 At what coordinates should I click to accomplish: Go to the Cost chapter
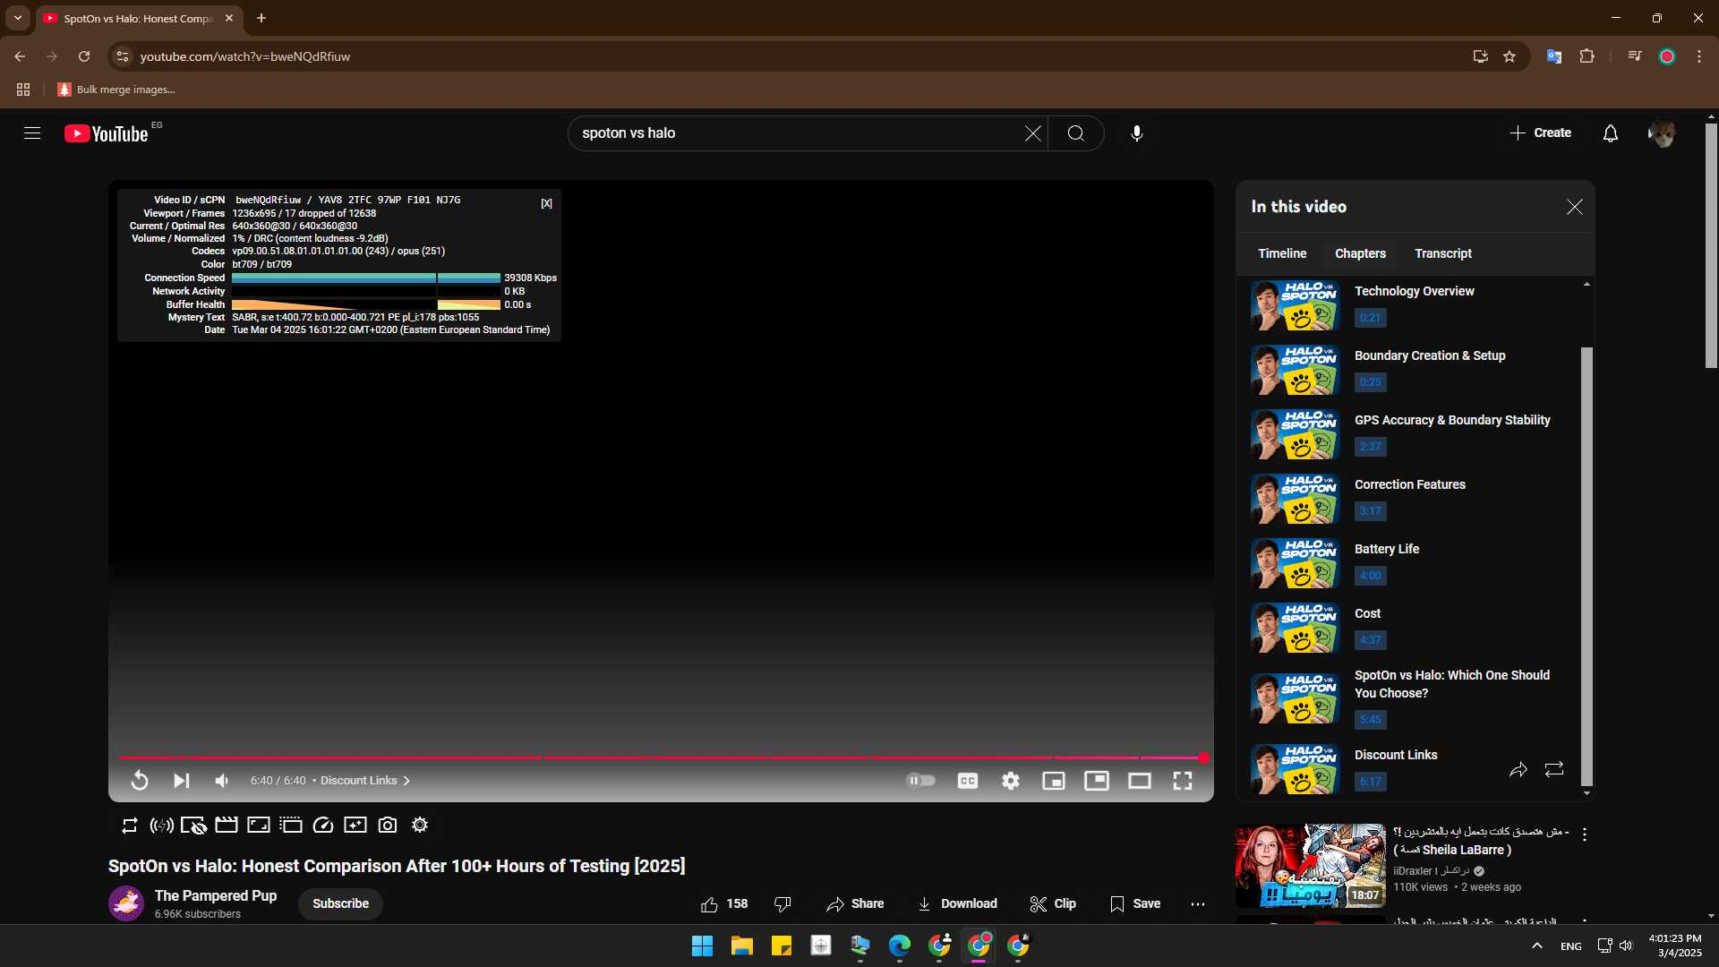click(1409, 627)
